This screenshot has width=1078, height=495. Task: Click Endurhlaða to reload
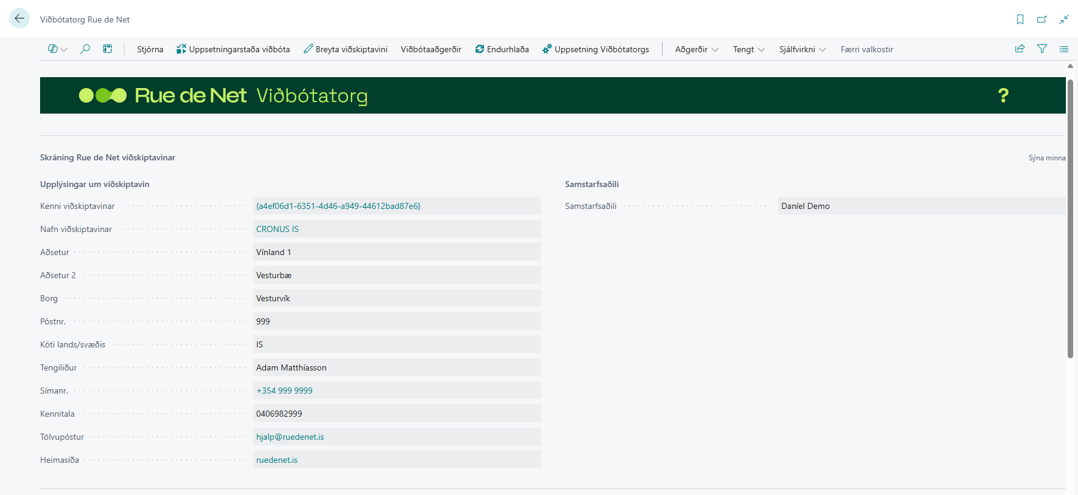(x=502, y=49)
